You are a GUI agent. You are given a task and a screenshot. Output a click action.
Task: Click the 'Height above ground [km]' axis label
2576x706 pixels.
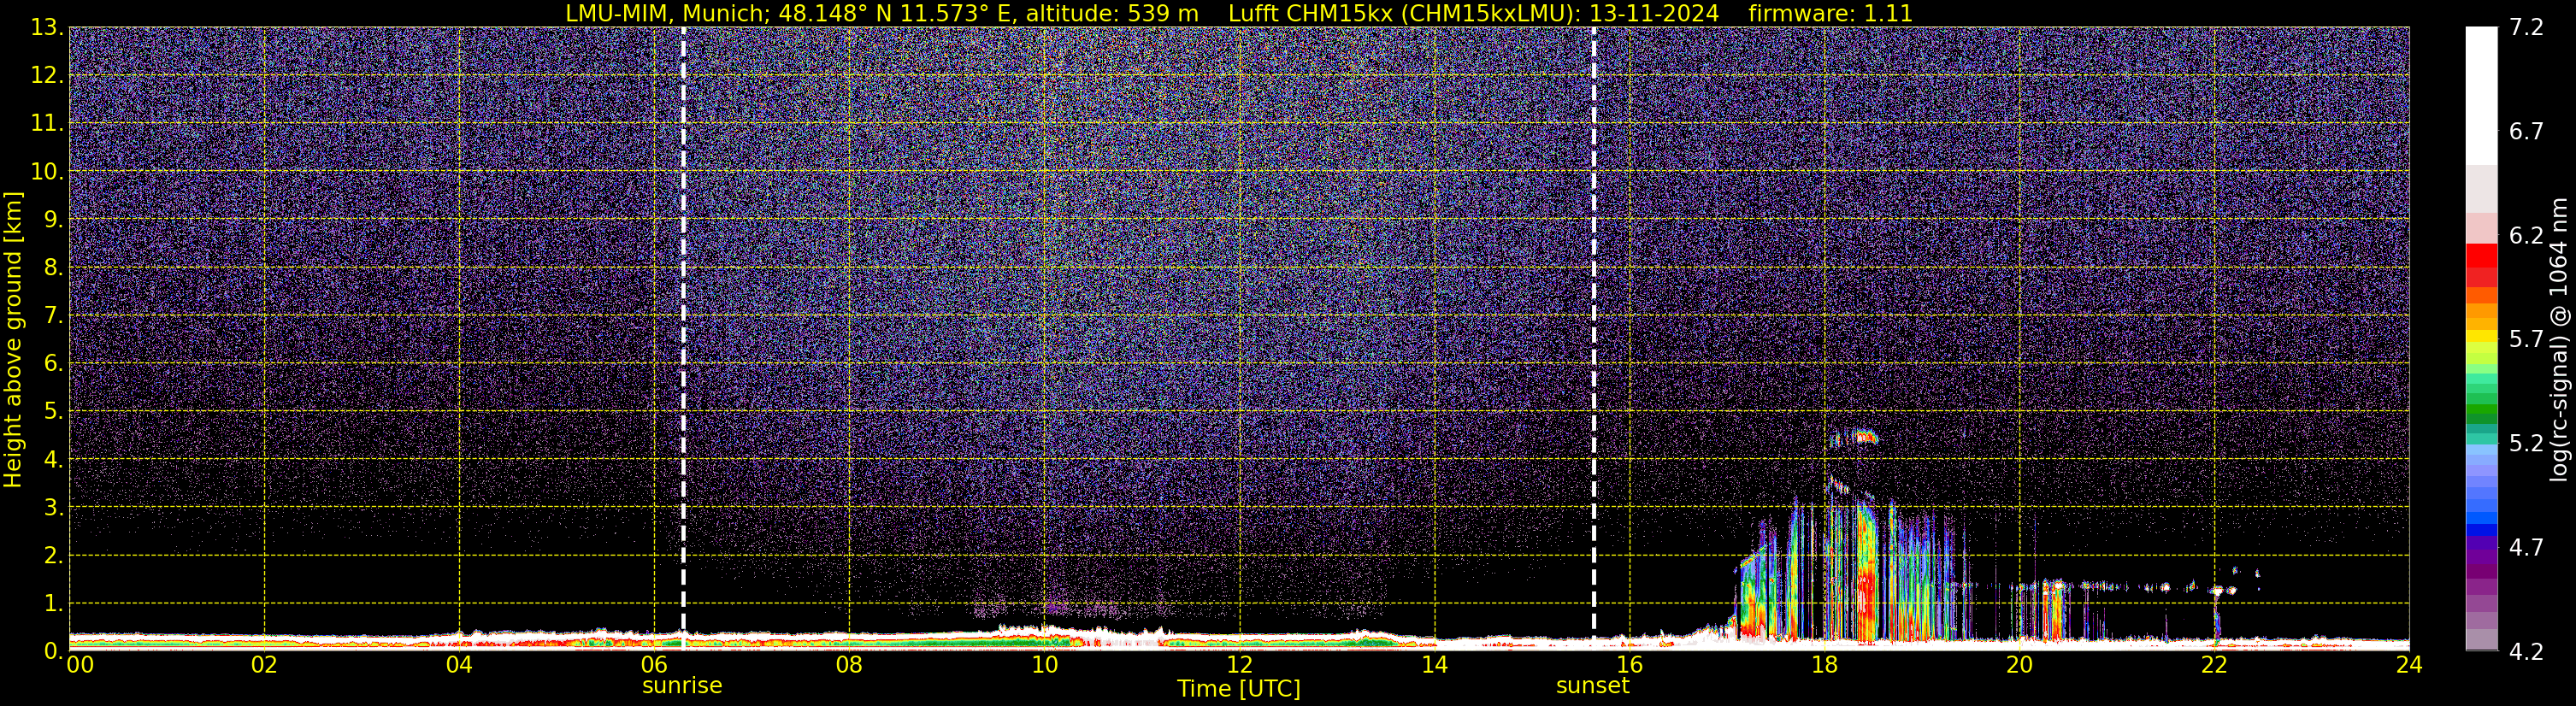click(x=13, y=339)
